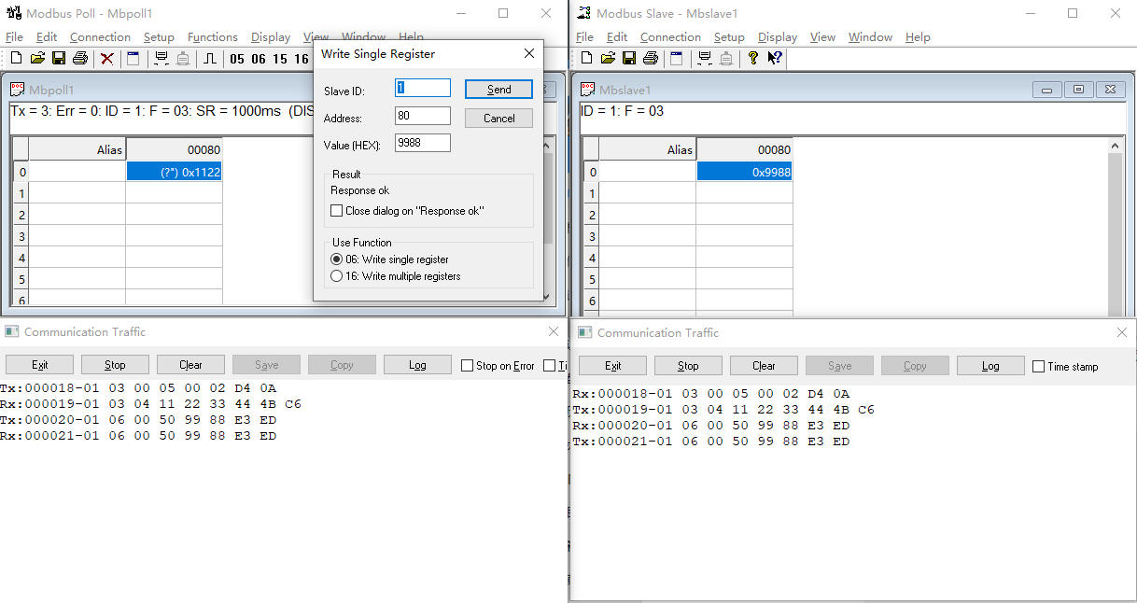
Task: Click the Log button in Slave Communication Traffic
Action: (x=990, y=366)
